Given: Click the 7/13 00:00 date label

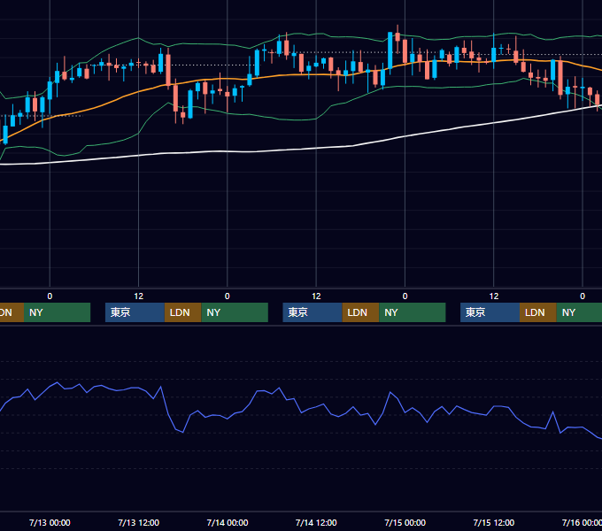Looking at the screenshot, I should (50, 522).
